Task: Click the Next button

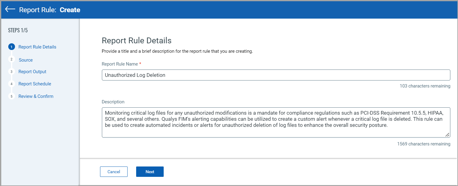Action: (150, 172)
